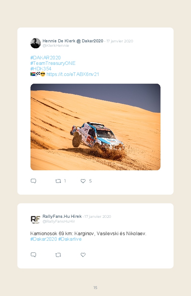Image resolution: width=191 pixels, height=296 pixels.
Task: Open the #DAKAR2020 hashtag link
Action: pyautogui.click(x=46, y=58)
